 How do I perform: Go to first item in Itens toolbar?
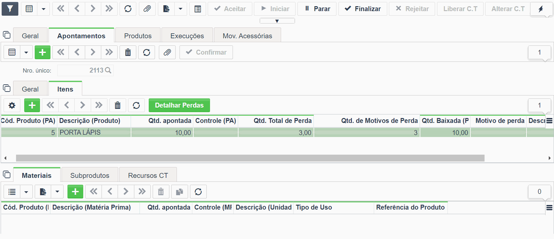50,105
